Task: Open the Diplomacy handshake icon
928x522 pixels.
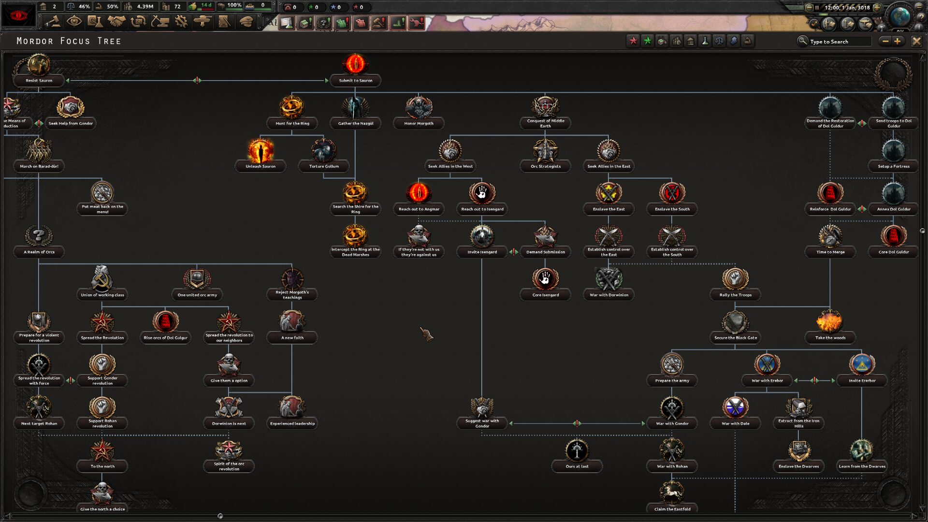Action: coord(116,21)
